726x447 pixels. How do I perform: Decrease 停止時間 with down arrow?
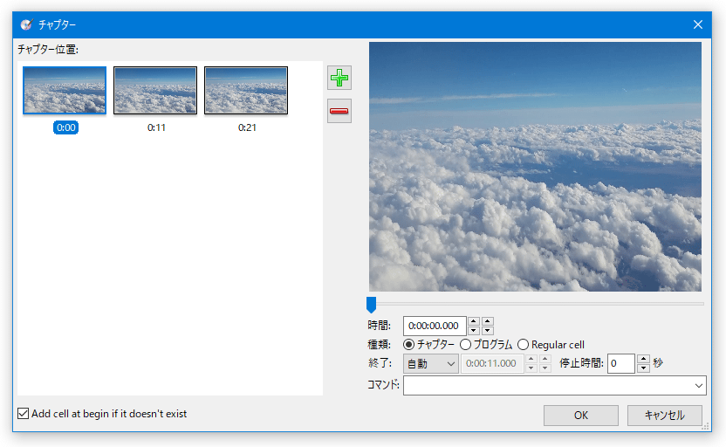[644, 368]
